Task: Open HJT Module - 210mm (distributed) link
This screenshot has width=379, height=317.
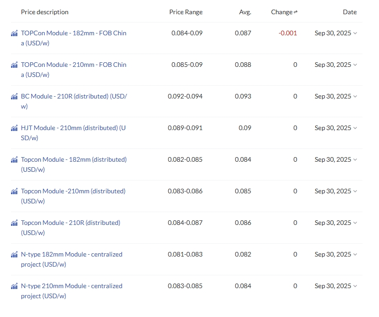Action: point(73,133)
